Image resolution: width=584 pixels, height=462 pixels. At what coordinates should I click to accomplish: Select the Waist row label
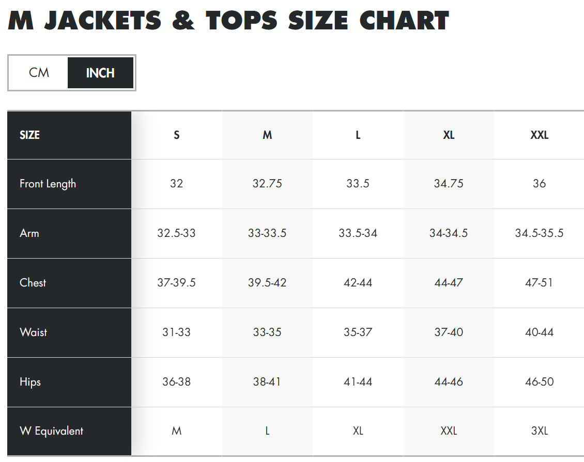[34, 332]
